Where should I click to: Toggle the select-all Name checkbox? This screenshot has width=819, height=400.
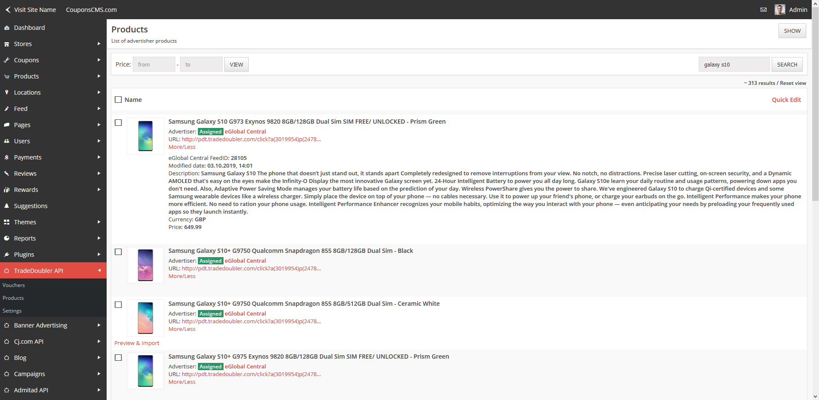pyautogui.click(x=119, y=100)
